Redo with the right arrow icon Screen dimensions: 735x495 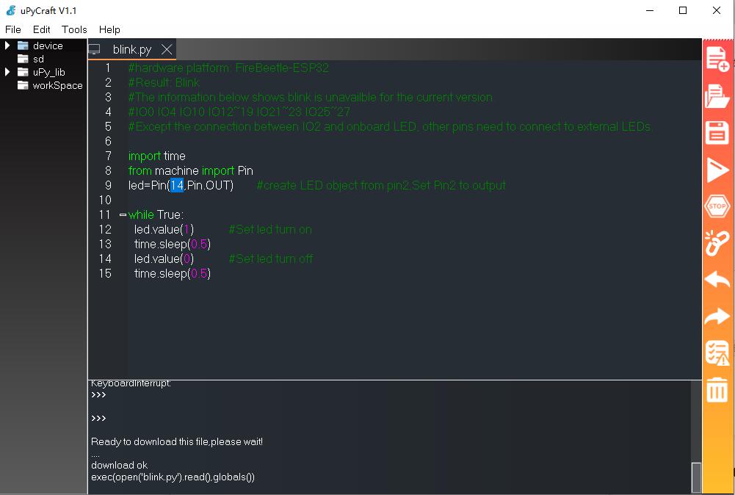[717, 317]
